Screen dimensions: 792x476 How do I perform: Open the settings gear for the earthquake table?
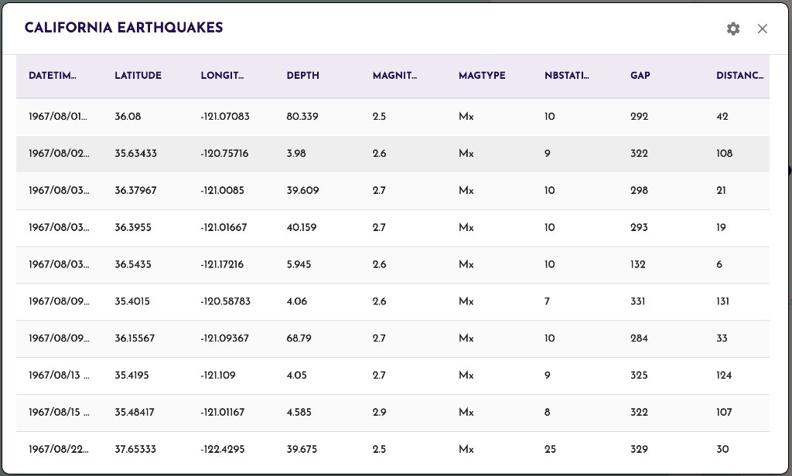[x=732, y=29]
